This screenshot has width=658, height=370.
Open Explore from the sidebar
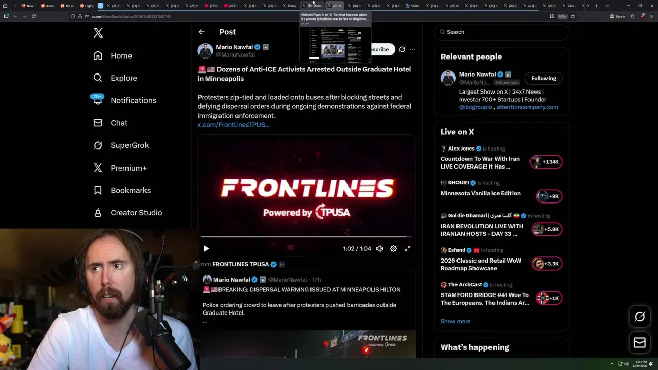[x=115, y=78]
